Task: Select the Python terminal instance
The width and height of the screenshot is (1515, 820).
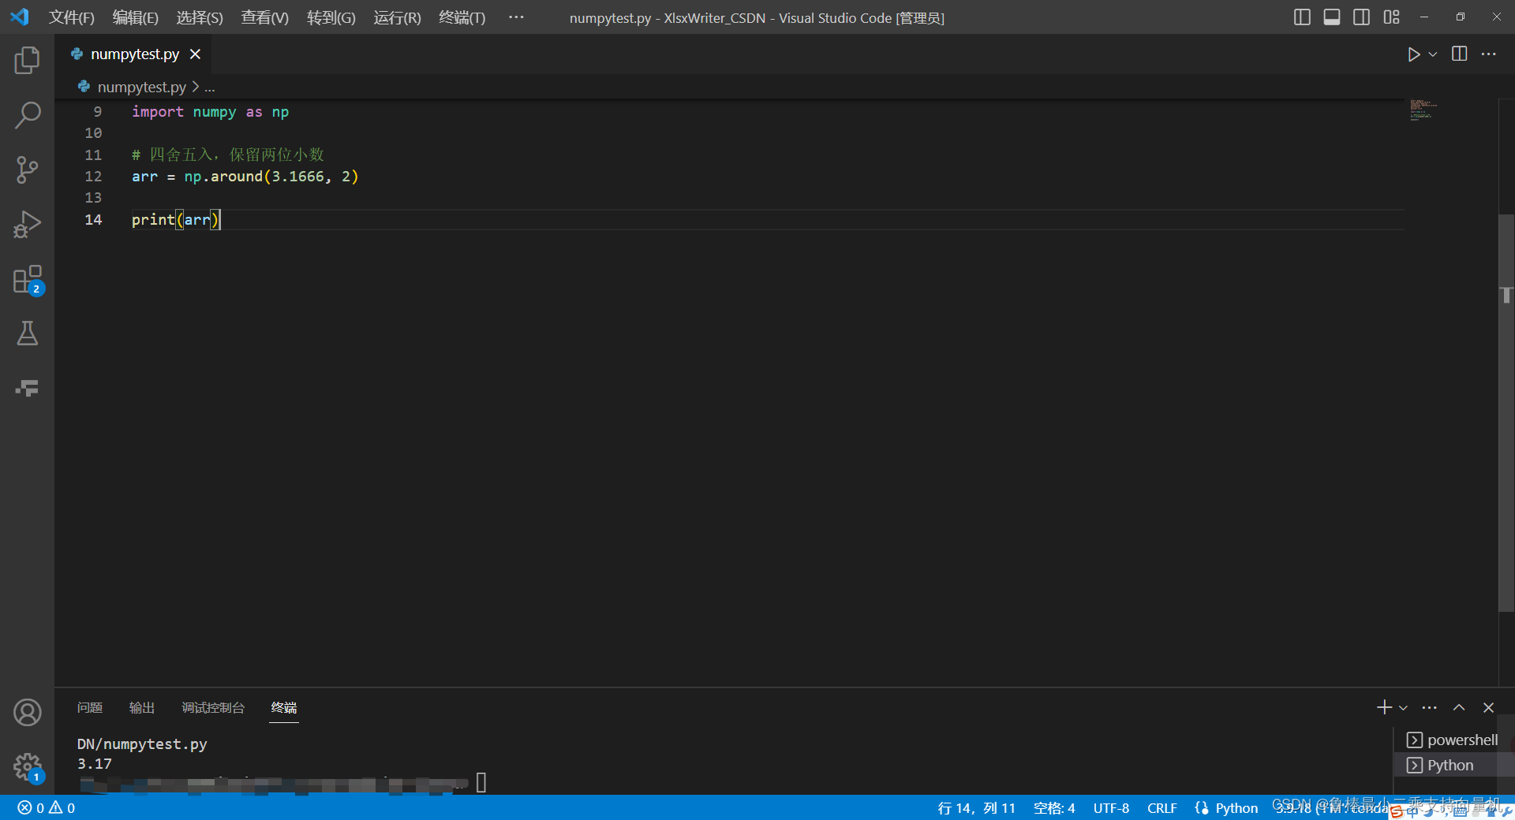Action: click(x=1453, y=765)
